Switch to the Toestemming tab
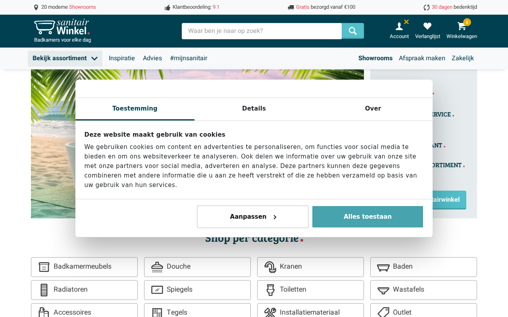This screenshot has height=317, width=508. (x=135, y=109)
